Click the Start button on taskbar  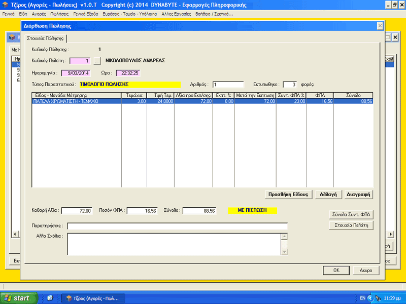pos(19,298)
